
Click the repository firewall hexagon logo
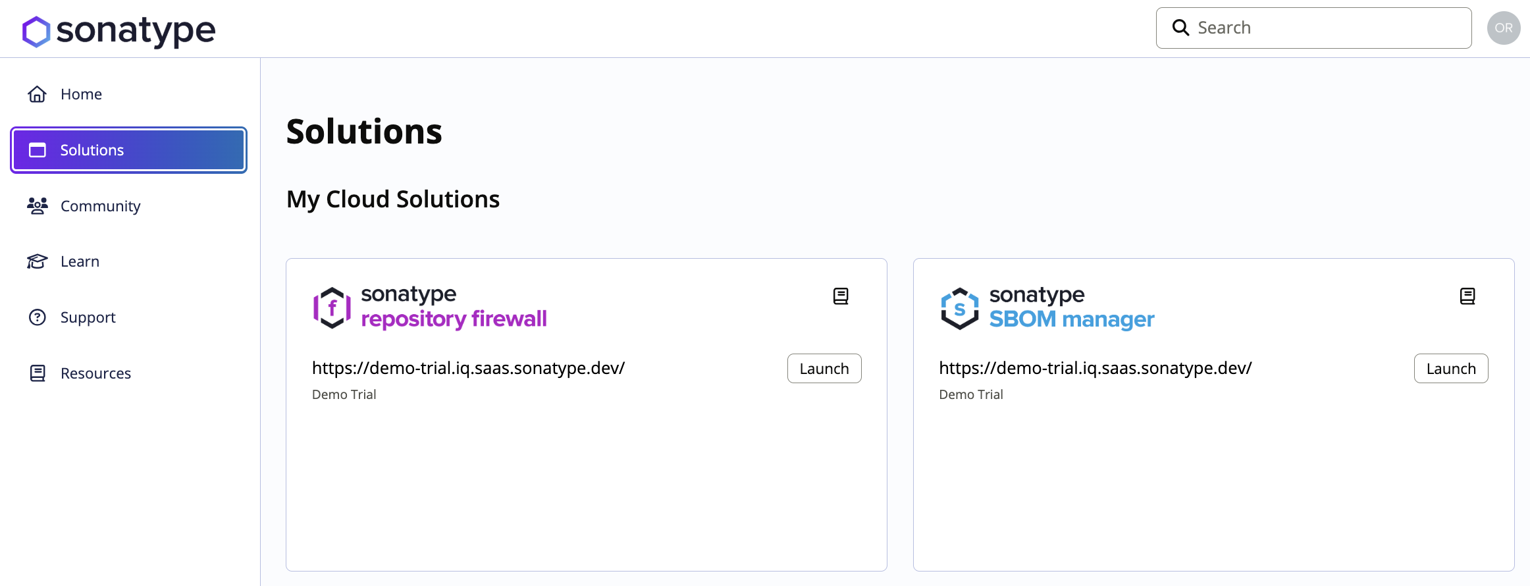coord(332,307)
